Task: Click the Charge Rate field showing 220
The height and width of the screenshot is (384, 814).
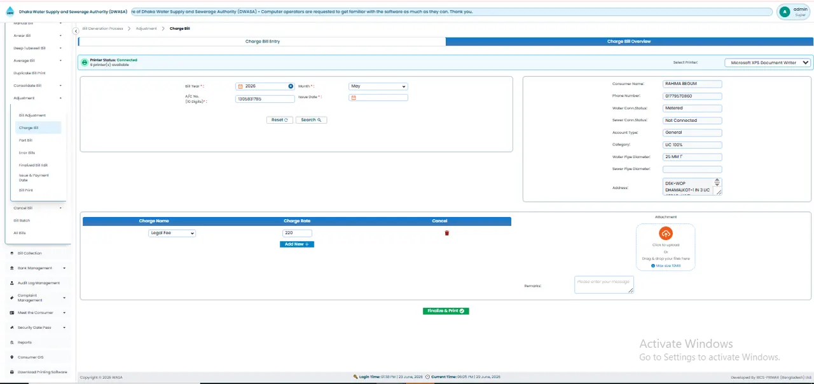Action: (297, 233)
